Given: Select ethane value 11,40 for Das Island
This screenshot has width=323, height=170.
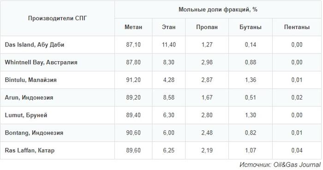Looking at the screenshot, I should pyautogui.click(x=169, y=45).
